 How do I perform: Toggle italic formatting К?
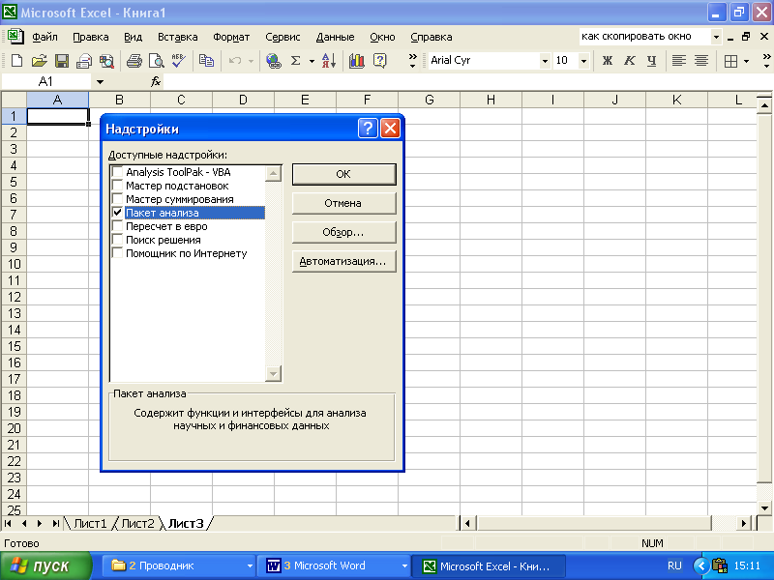(x=630, y=61)
